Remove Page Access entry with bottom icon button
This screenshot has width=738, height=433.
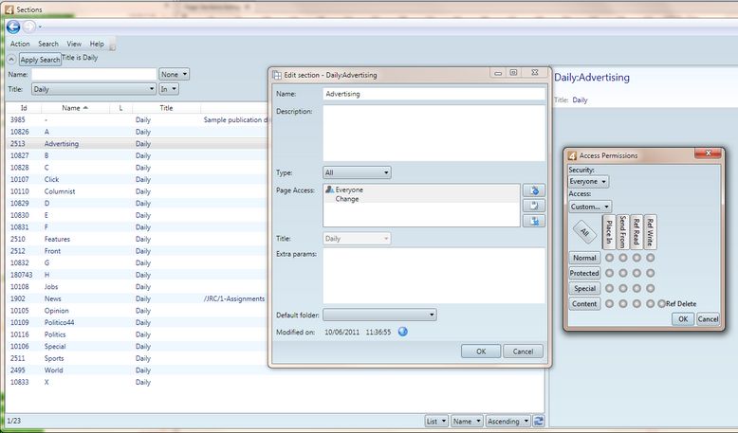[534, 221]
